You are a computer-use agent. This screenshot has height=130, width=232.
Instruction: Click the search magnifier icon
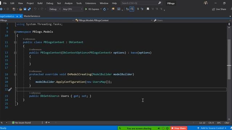(x=159, y=3)
